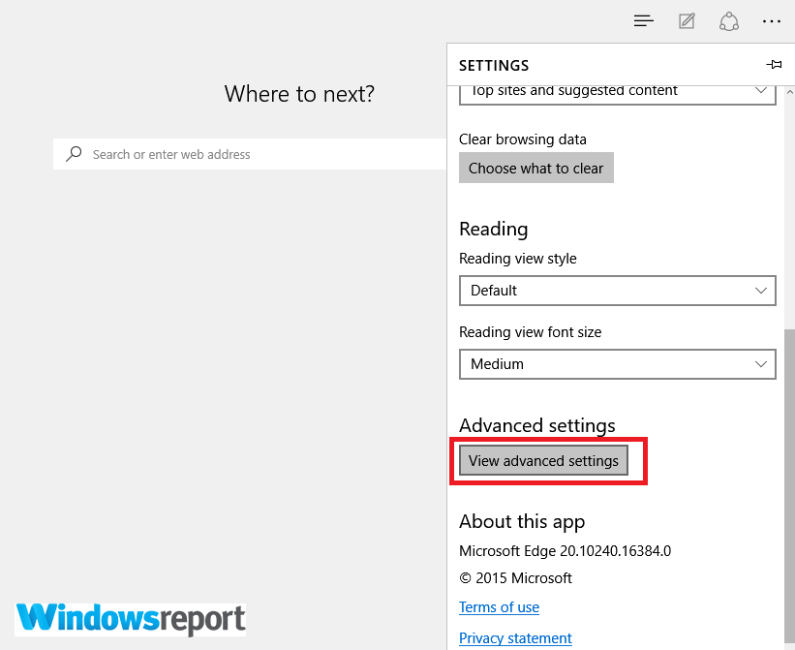This screenshot has height=650, width=795.
Task: Open the Reading view style dropdown
Action: pos(617,291)
